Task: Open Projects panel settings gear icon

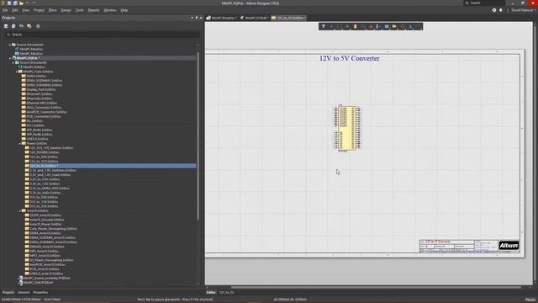Action: pyautogui.click(x=38, y=26)
